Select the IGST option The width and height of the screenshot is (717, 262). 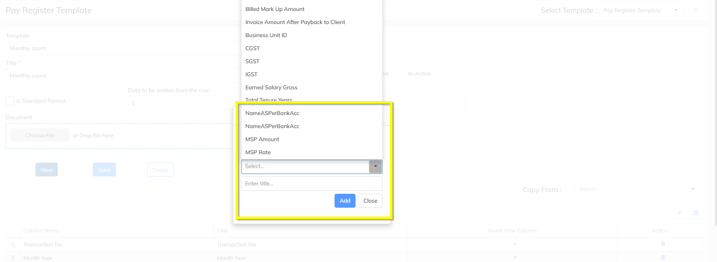(x=252, y=75)
